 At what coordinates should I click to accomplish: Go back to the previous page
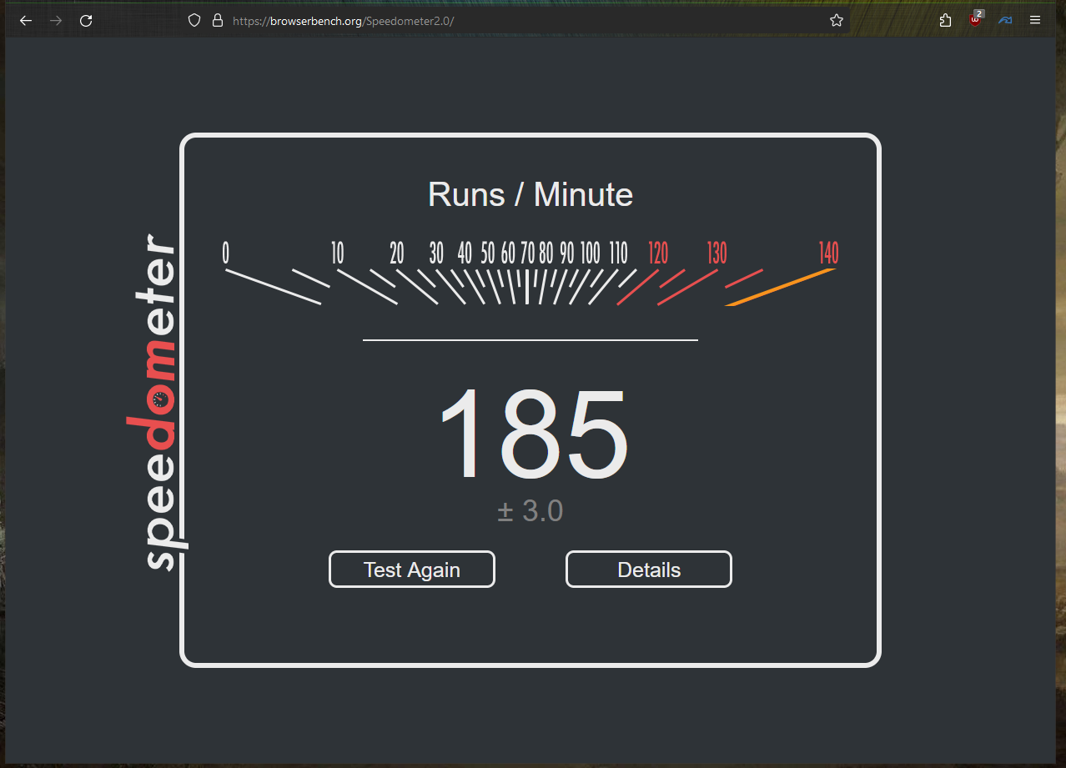pyautogui.click(x=26, y=21)
